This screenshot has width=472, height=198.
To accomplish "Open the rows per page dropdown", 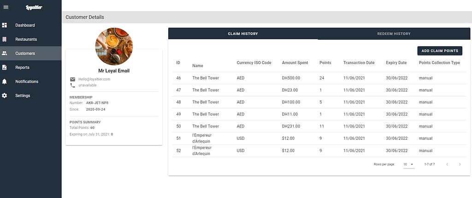I will (x=408, y=164).
